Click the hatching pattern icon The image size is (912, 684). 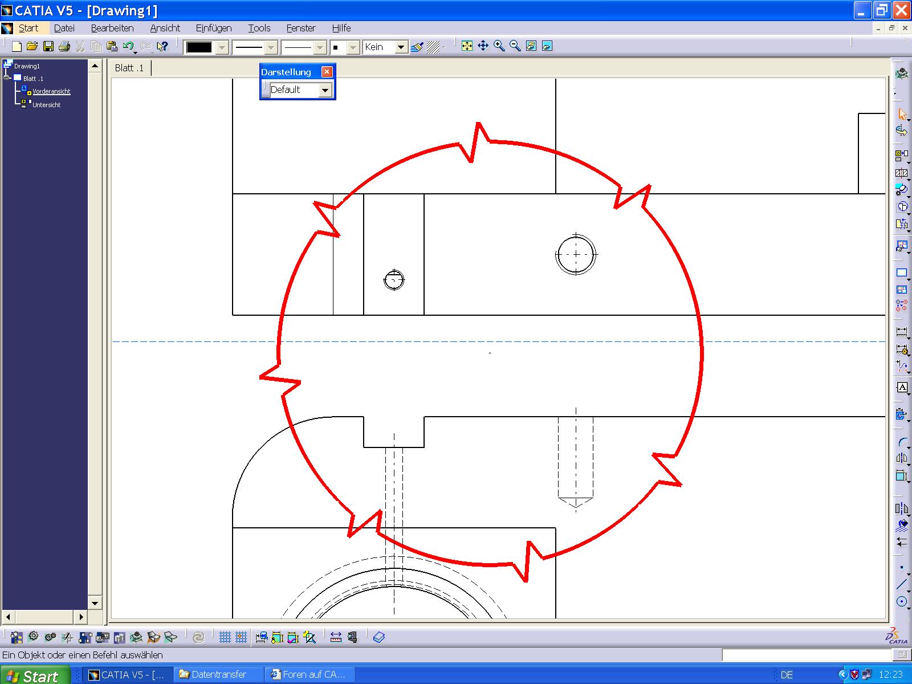click(434, 47)
